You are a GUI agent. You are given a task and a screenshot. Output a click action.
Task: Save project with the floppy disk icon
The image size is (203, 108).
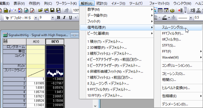click(x=52, y=10)
